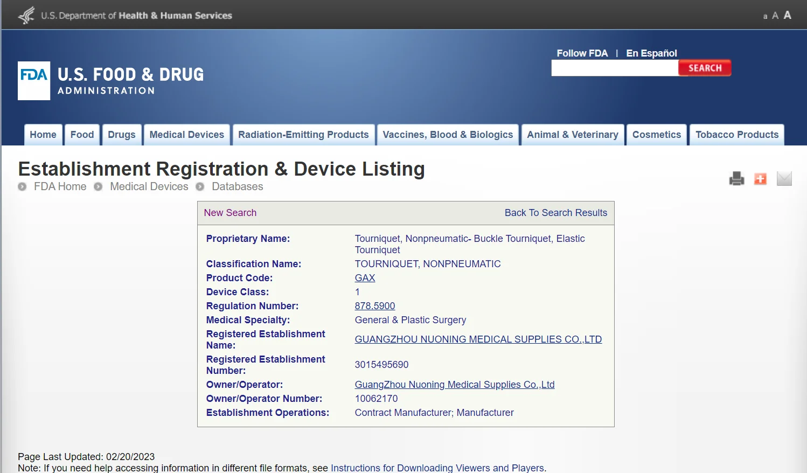Click the 'Classification Name:' label
This screenshot has height=473, width=807.
click(x=254, y=264)
